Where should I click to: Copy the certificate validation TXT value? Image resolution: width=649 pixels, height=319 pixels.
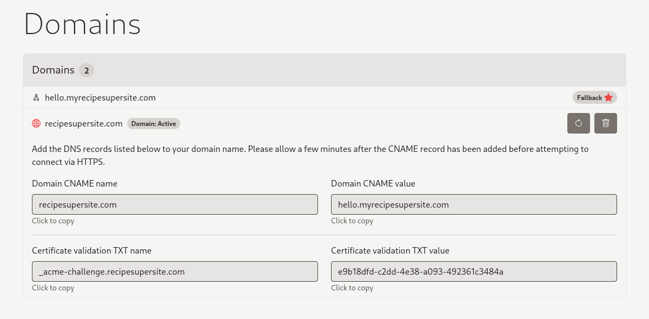(x=474, y=271)
